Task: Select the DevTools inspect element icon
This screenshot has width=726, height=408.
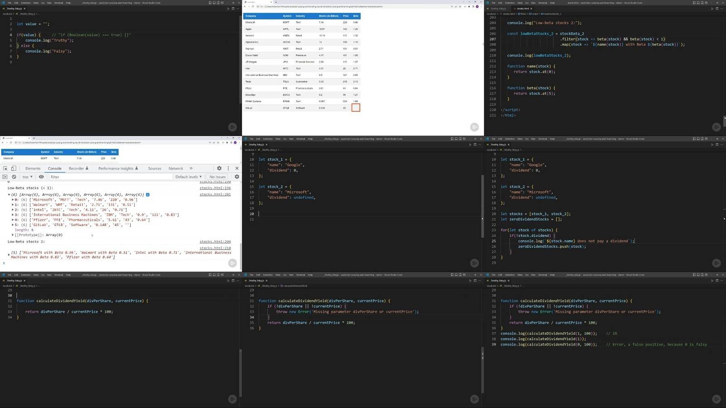Action: click(x=5, y=168)
